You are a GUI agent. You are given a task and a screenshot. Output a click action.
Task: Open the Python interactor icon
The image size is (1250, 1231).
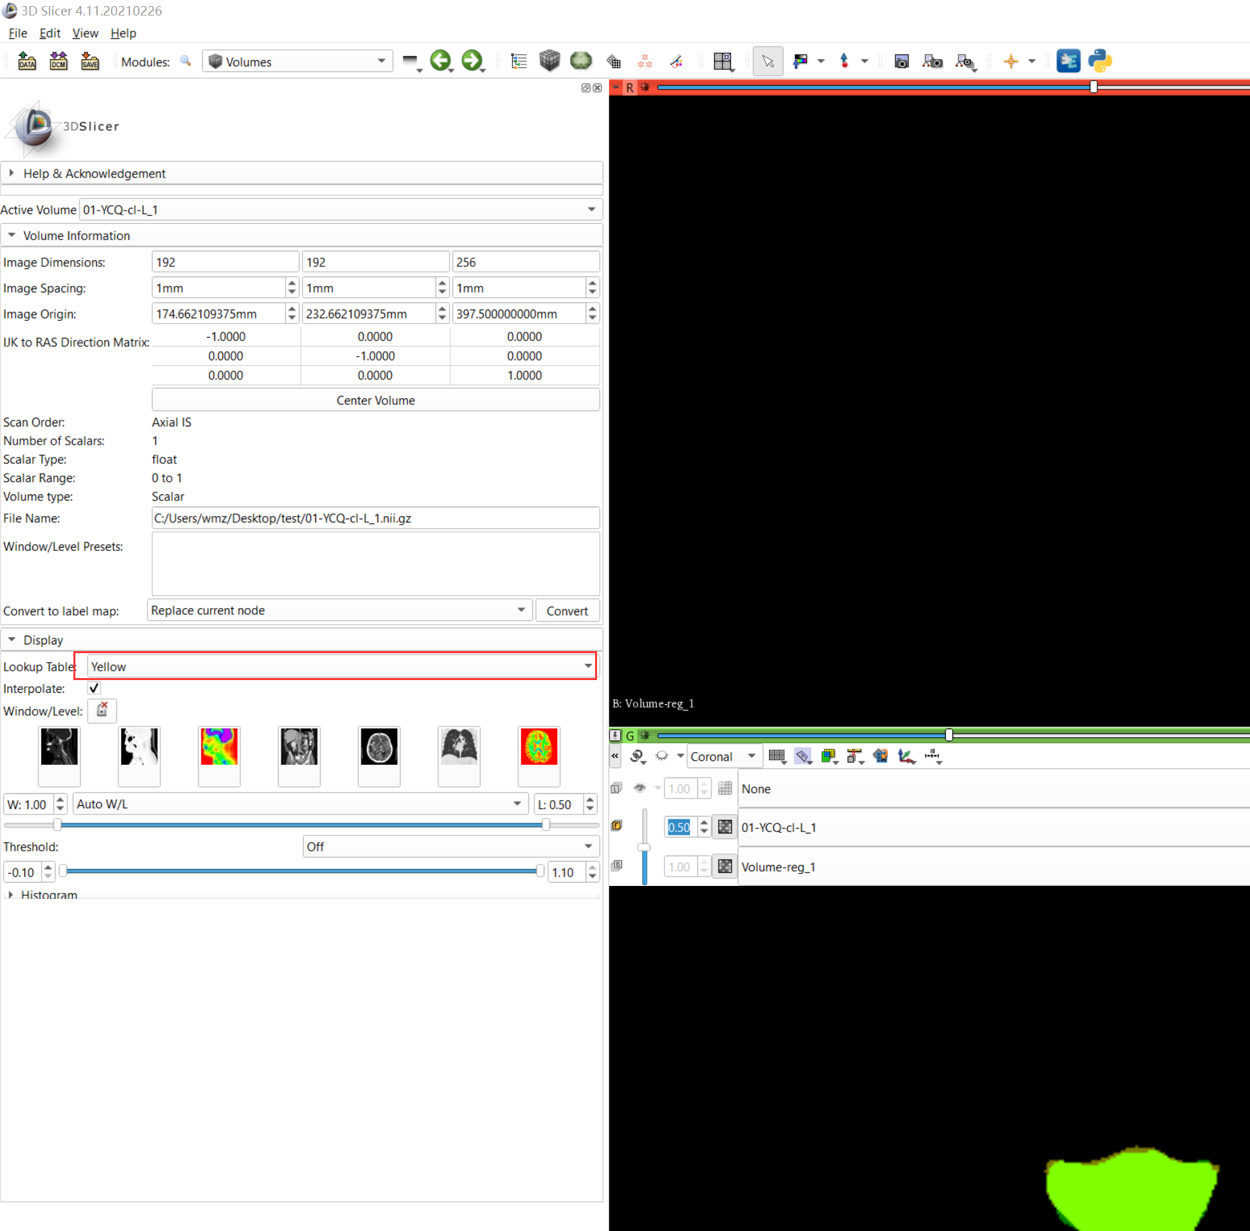[1101, 61]
